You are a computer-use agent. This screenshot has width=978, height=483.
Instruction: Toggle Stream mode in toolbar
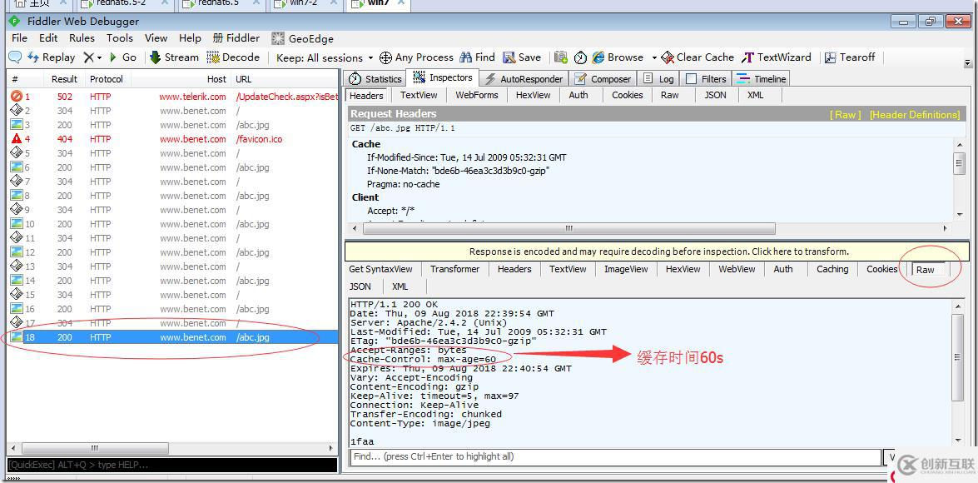[174, 57]
